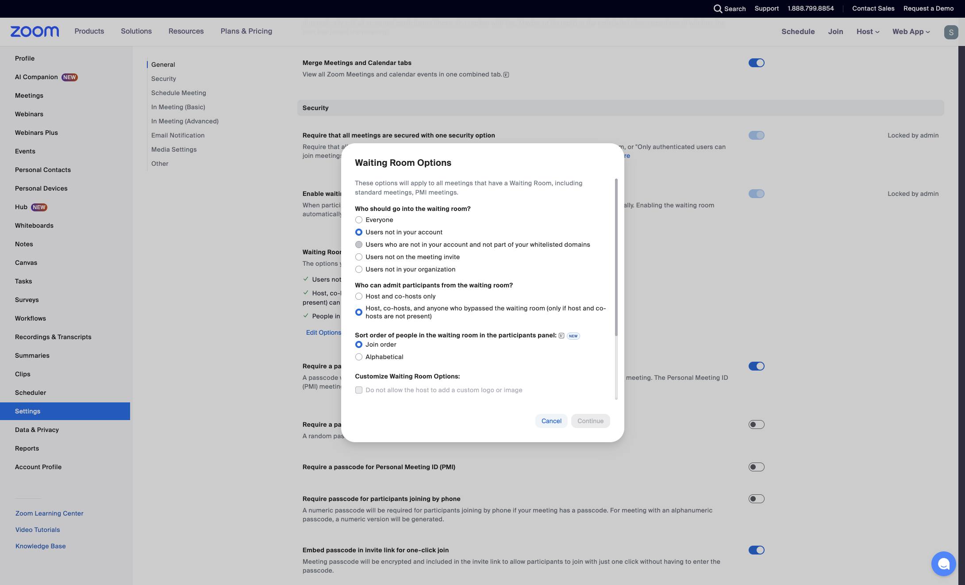The height and width of the screenshot is (585, 965).
Task: Click Contact Sales link
Action: pyautogui.click(x=873, y=9)
